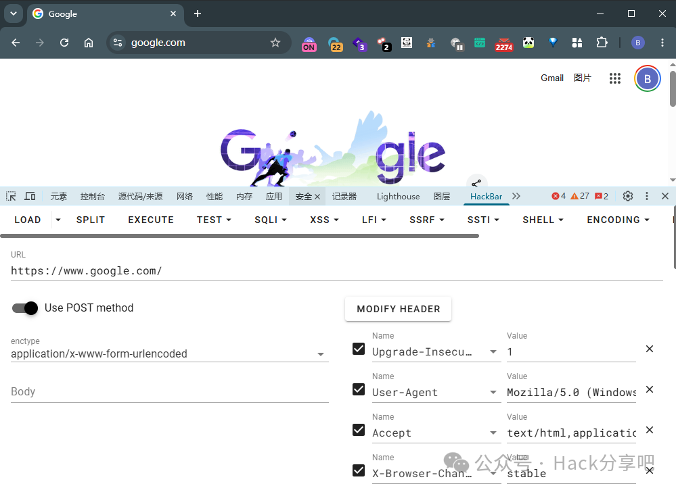Open the enctype dropdown

tap(169, 354)
